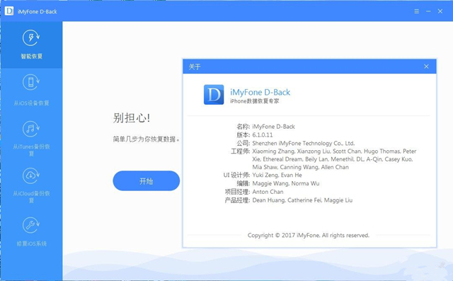This screenshot has width=453, height=281.
Task: Click the 开始 start button
Action: [x=147, y=180]
